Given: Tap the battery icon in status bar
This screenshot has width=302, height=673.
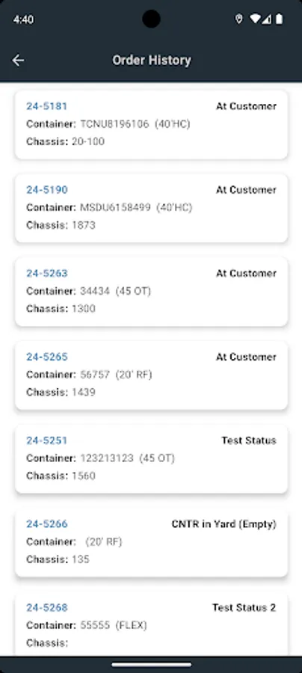Looking at the screenshot, I should click(x=280, y=19).
